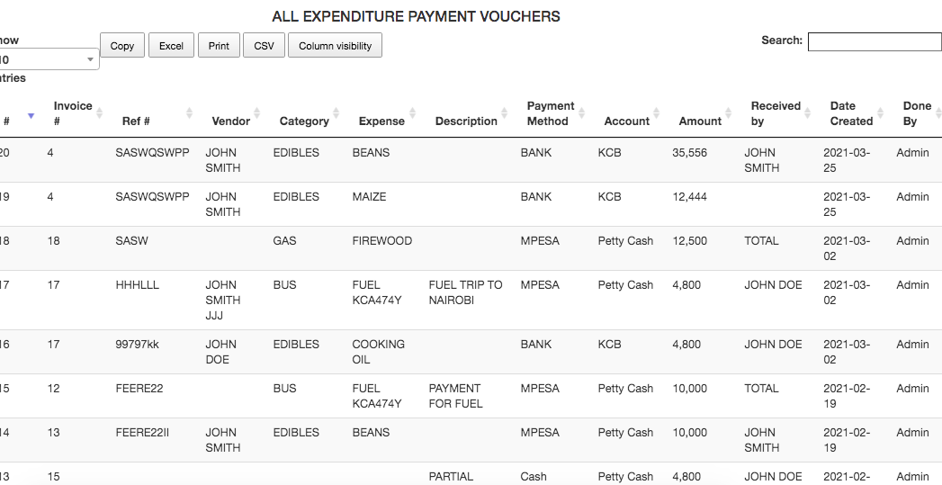The image size is (942, 485).
Task: Click the Ref # sort arrows icon
Action: coord(189,112)
